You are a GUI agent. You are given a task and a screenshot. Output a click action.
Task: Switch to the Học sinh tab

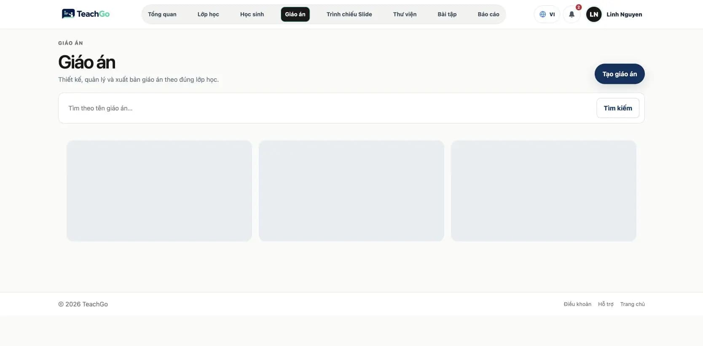[x=252, y=14]
